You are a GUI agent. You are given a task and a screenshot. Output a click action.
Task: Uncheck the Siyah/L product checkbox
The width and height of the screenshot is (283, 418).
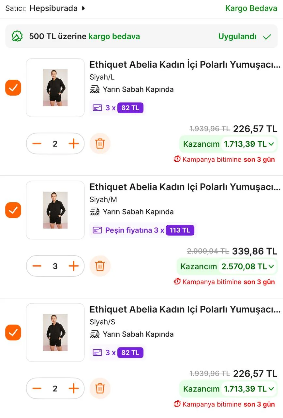point(13,88)
